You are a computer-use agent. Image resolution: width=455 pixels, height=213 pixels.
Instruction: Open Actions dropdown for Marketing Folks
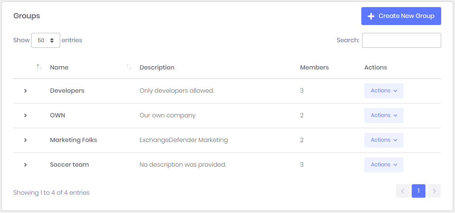384,140
